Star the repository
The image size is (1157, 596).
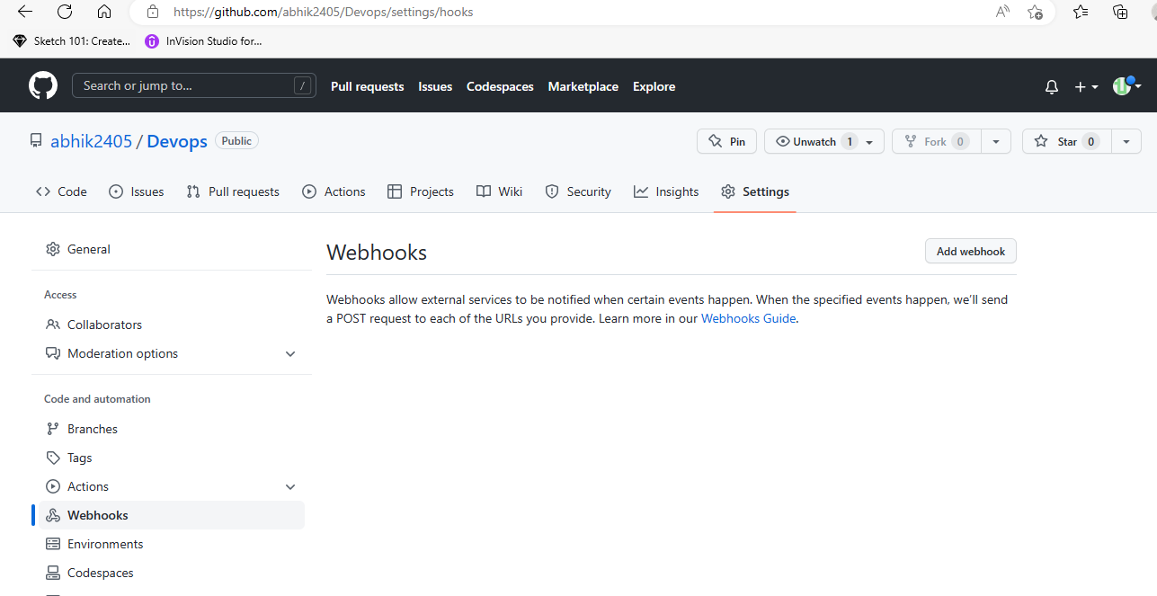point(1066,141)
